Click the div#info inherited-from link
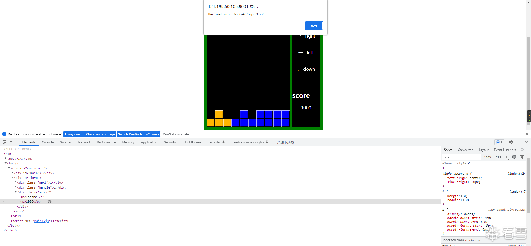This screenshot has height=246, width=531. pyautogui.click(x=472, y=240)
